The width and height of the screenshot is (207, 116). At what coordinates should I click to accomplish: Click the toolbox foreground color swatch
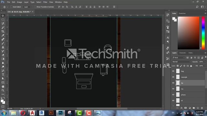[x=2, y=101]
